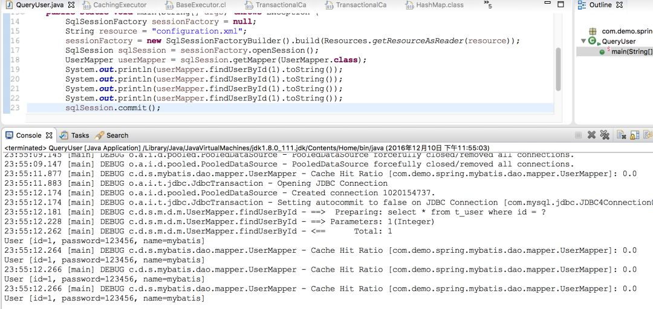Select the com.demo.sprin package in Outline

click(x=627, y=31)
